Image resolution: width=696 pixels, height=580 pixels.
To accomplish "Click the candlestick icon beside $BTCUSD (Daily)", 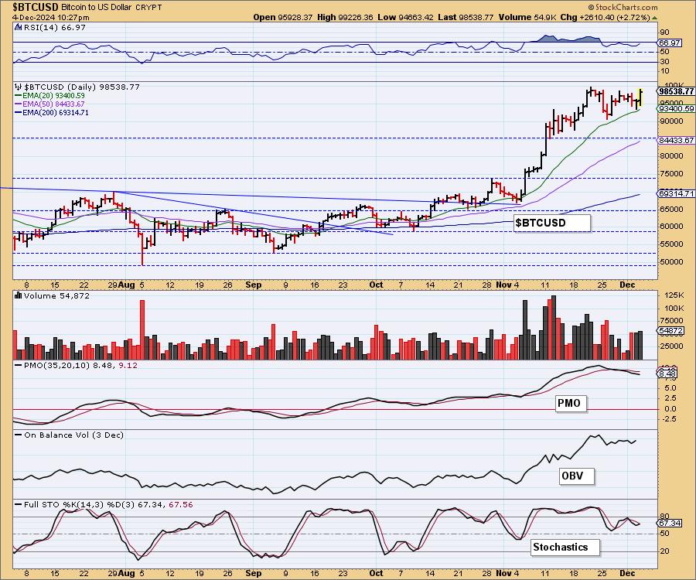I will (x=18, y=87).
